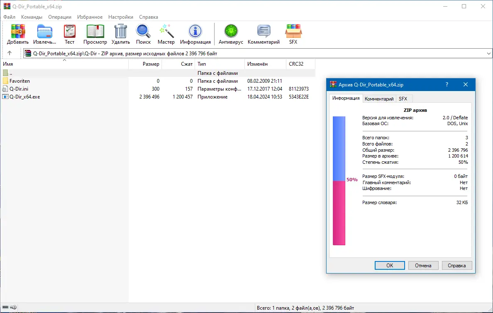The image size is (493, 313).
Task: Click the Извлечь (Extract) toolbar icon
Action: (x=45, y=32)
